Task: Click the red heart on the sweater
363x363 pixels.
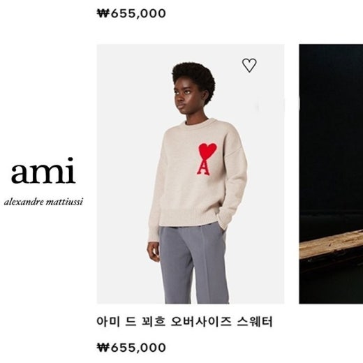Action: point(207,150)
